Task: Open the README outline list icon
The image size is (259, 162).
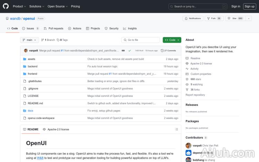Action: (x=176, y=129)
